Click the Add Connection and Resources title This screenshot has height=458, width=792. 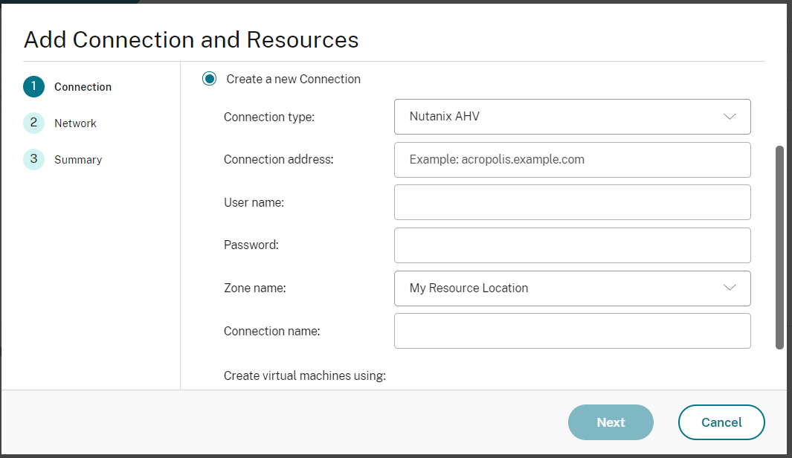(191, 39)
